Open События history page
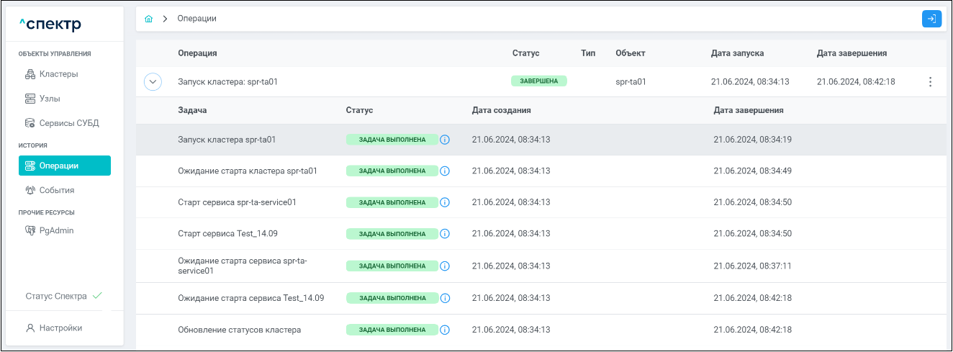The height and width of the screenshot is (352, 953). (x=57, y=191)
